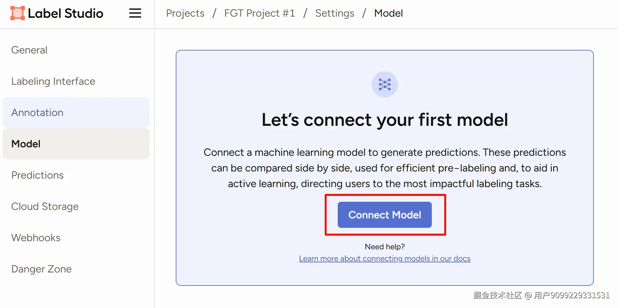The height and width of the screenshot is (308, 618).
Task: Click the model network icon
Action: (x=384, y=84)
